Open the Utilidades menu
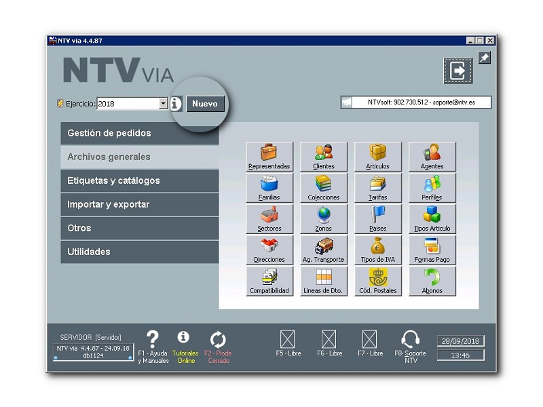 click(x=140, y=252)
